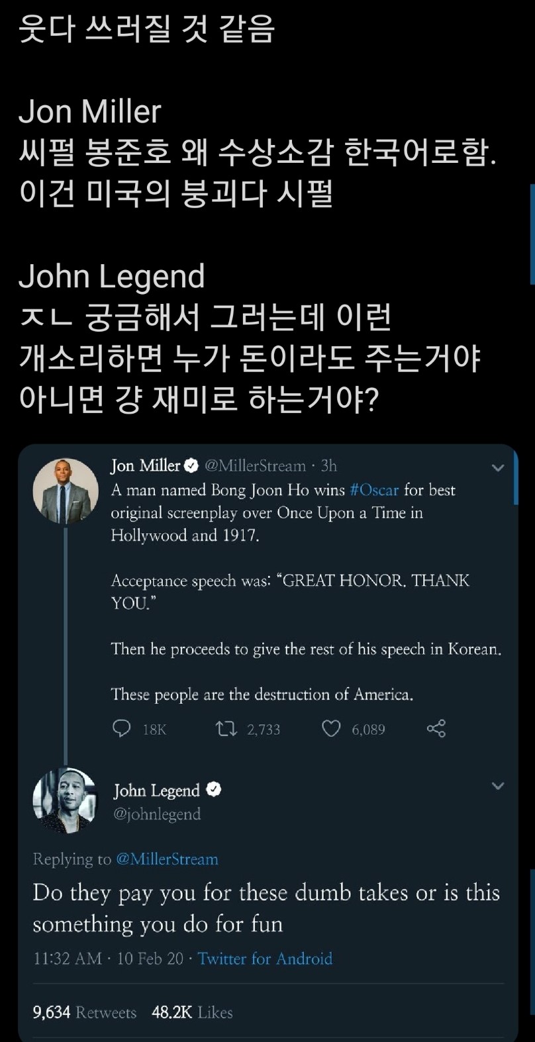Click the 11:32 AM · 10 Feb 20 timestamp

[x=109, y=958]
